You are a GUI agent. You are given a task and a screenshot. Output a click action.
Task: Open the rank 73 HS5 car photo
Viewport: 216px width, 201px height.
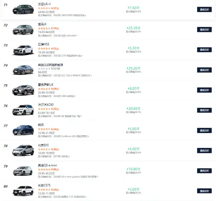point(23,50)
